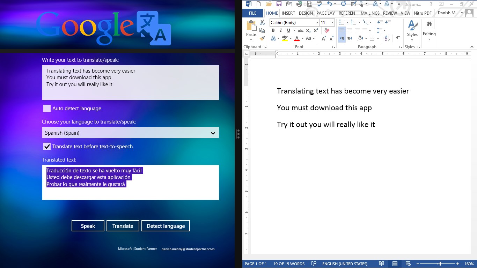This screenshot has width=477, height=268.
Task: Open a file using the folder icon
Action: coord(269,4)
